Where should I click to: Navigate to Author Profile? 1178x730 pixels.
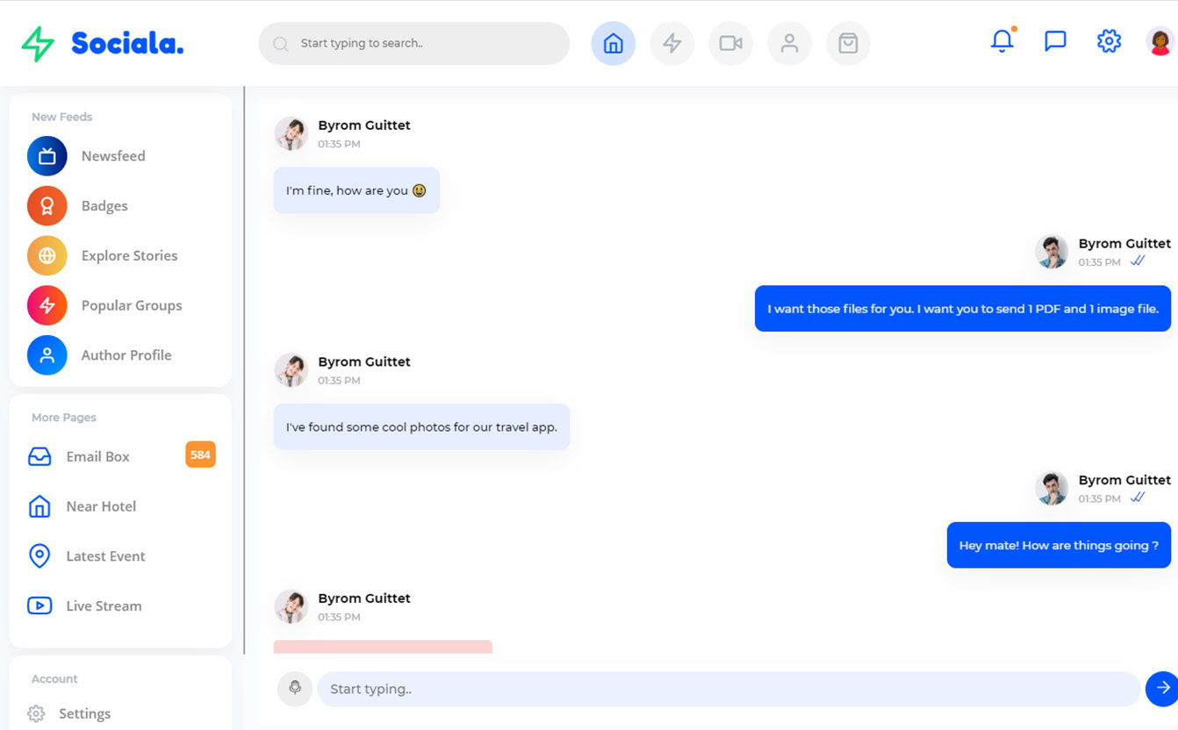[126, 355]
